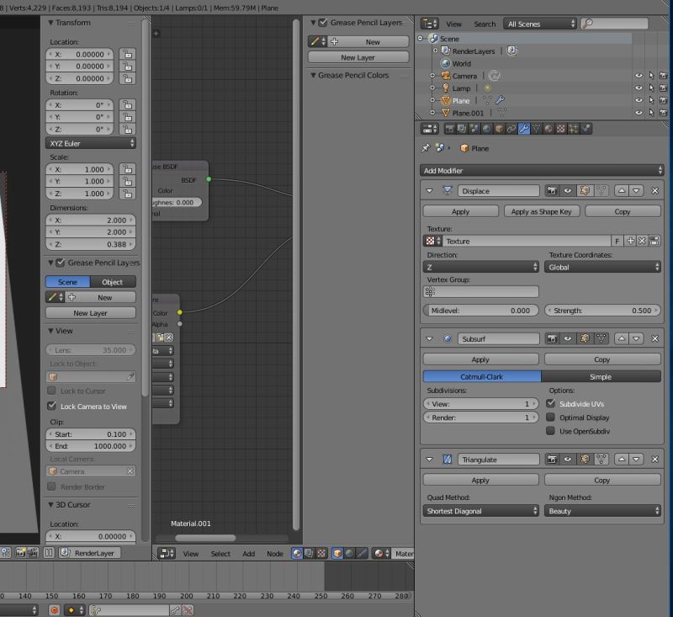Screen dimensions: 673x617
Task: Uncheck Subdivide UVs option
Action: pos(552,403)
